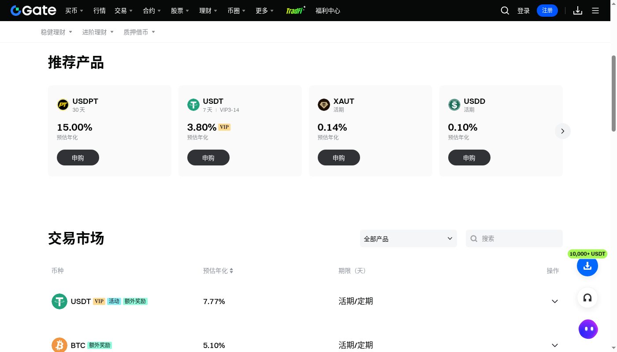Click 7.77% rate in USDT row
This screenshot has height=352, width=617.
click(214, 301)
